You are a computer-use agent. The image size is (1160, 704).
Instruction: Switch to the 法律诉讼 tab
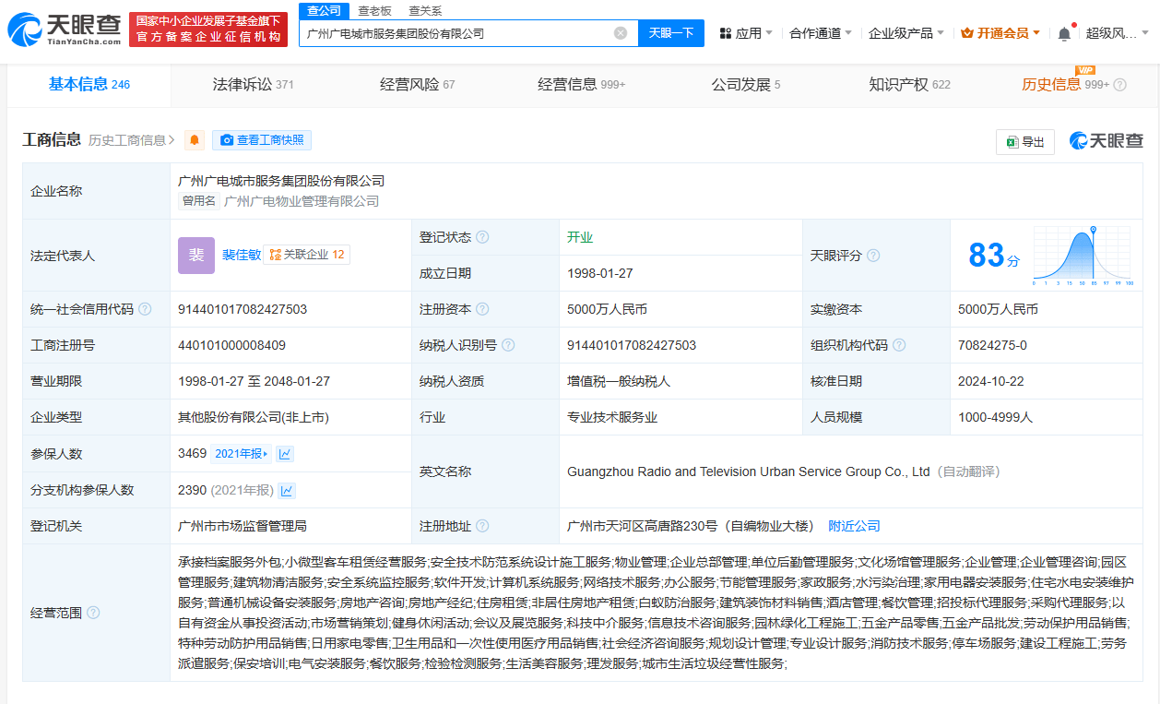tap(253, 85)
